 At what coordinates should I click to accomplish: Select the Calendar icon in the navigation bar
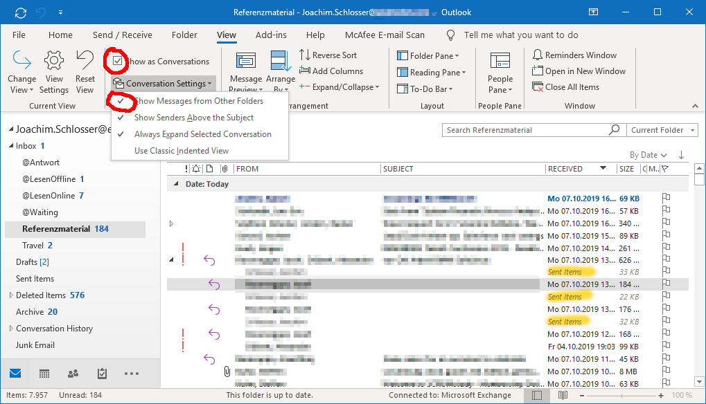pos(44,374)
